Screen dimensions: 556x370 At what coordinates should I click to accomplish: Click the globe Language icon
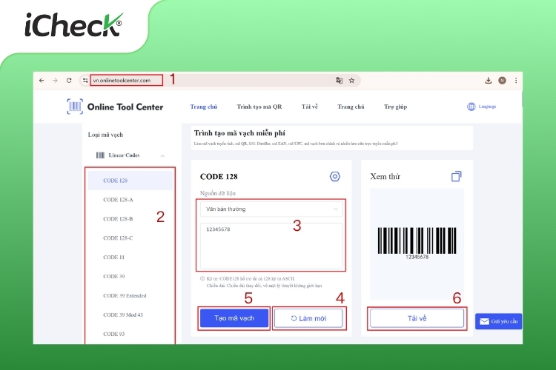tap(471, 107)
